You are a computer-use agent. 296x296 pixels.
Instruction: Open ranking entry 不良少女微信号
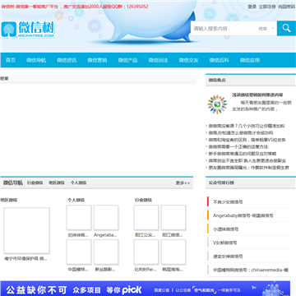tap(228, 202)
